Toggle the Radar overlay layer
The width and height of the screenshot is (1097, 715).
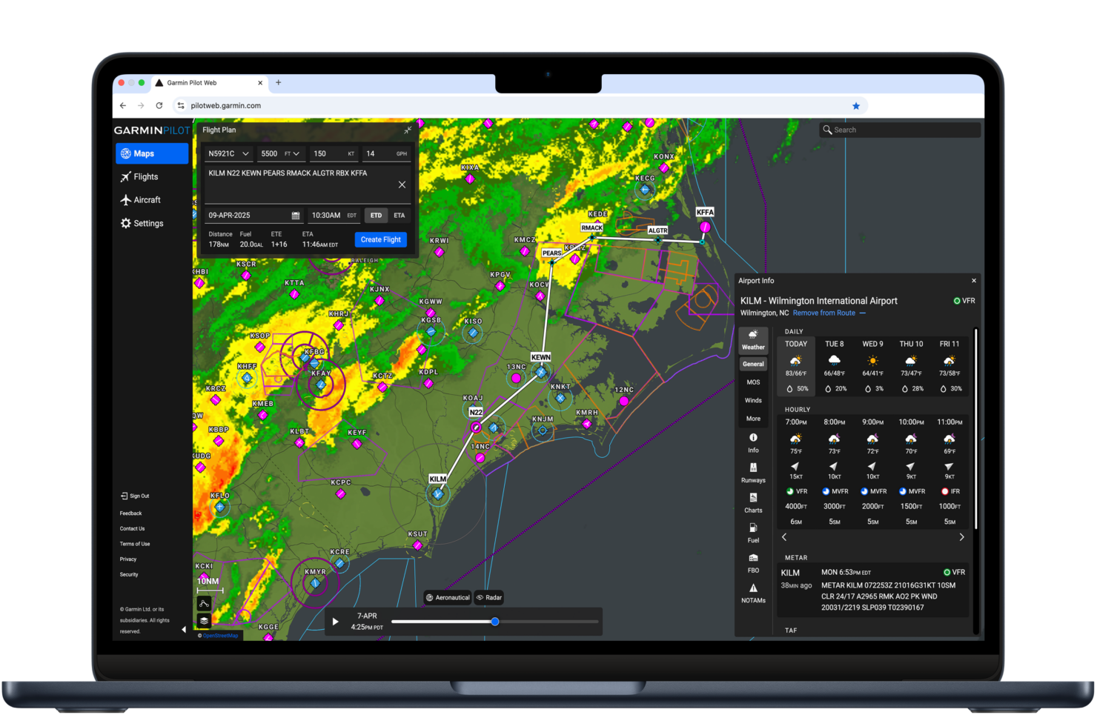tap(489, 597)
